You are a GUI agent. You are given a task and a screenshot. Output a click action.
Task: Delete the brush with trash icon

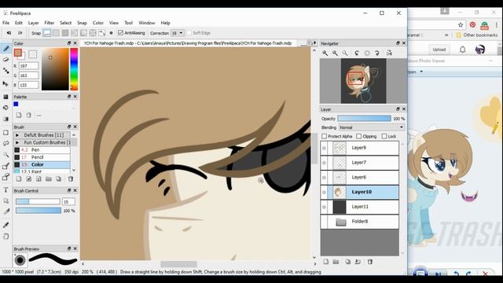[x=71, y=178]
